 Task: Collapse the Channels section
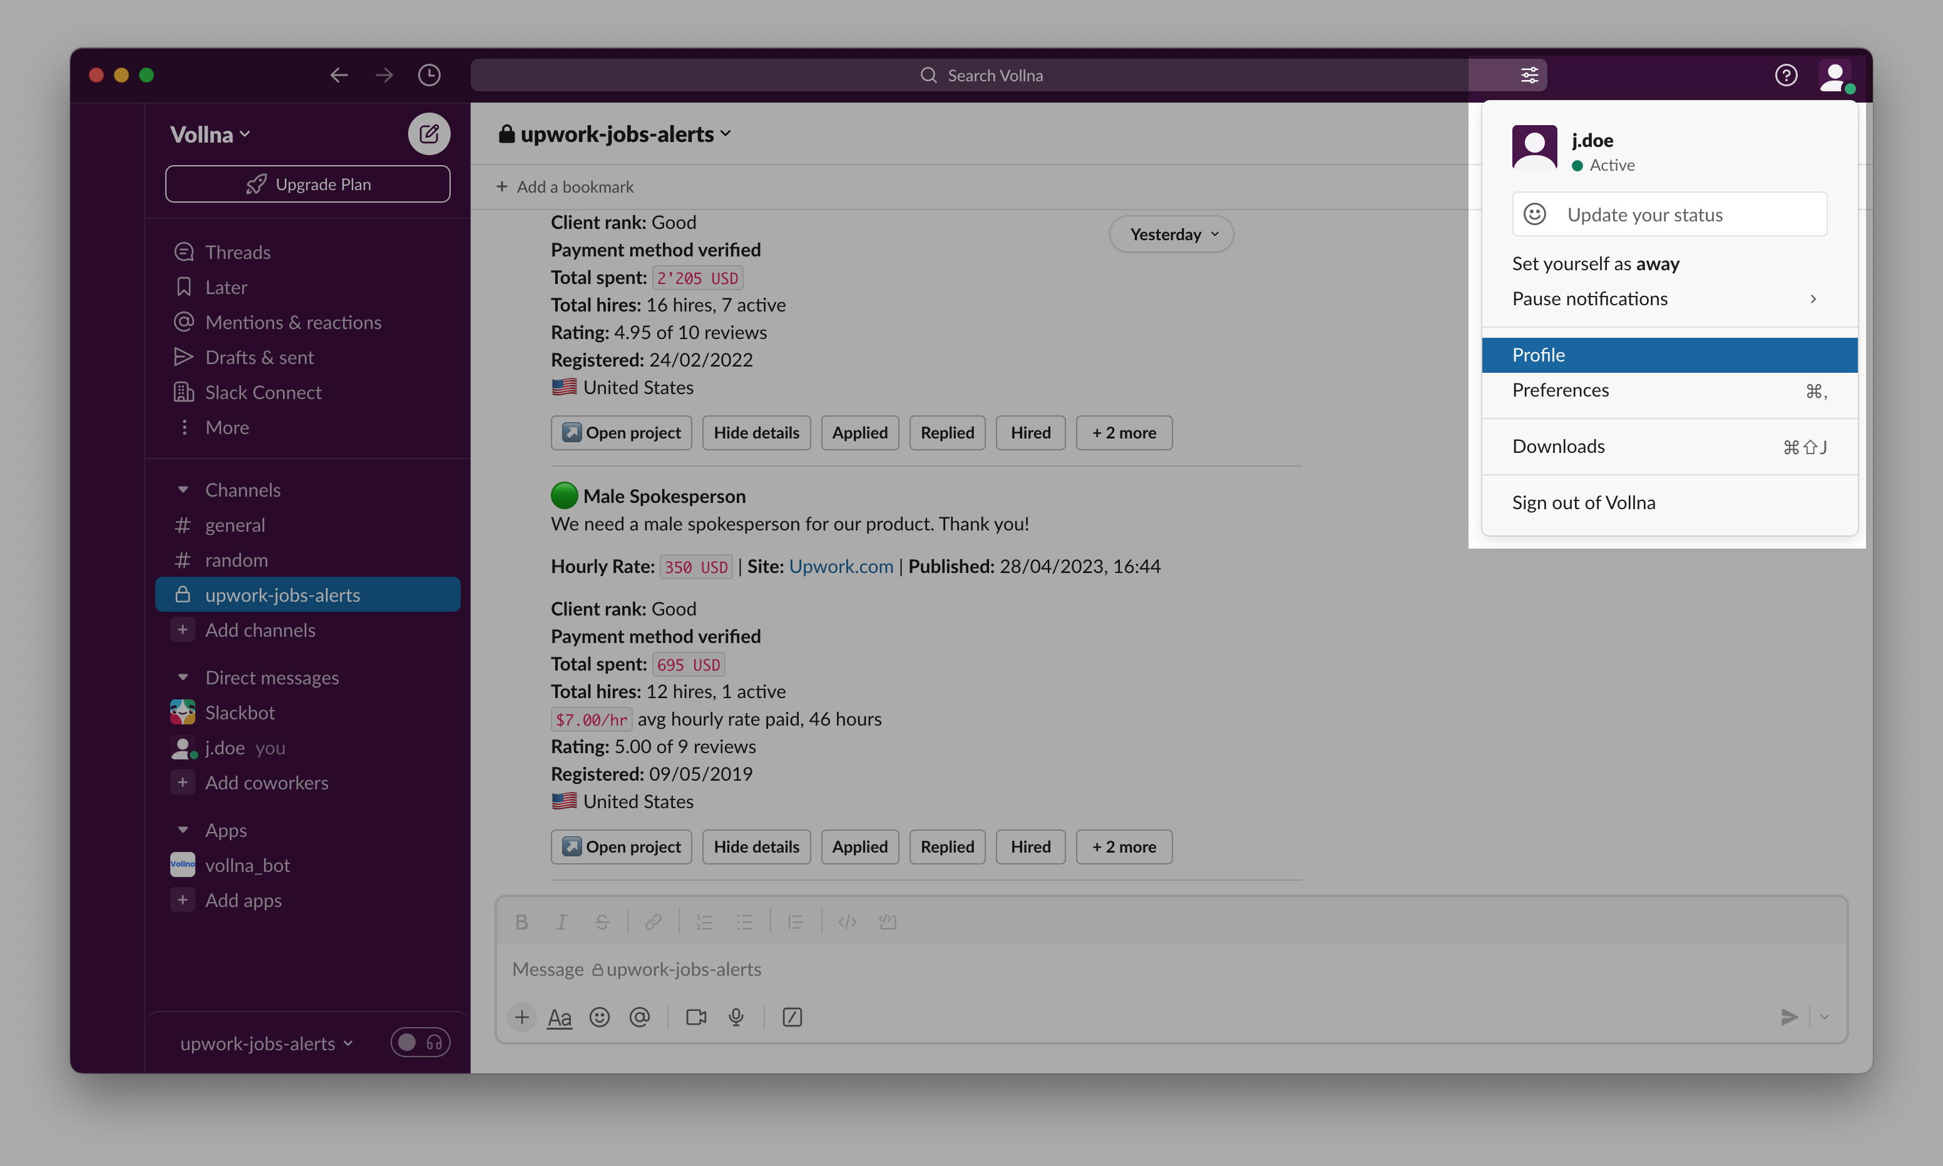click(x=183, y=490)
